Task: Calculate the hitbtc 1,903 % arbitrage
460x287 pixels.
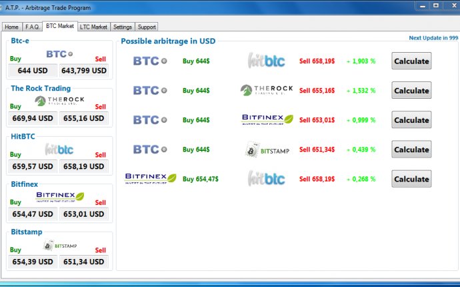Action: tap(411, 61)
